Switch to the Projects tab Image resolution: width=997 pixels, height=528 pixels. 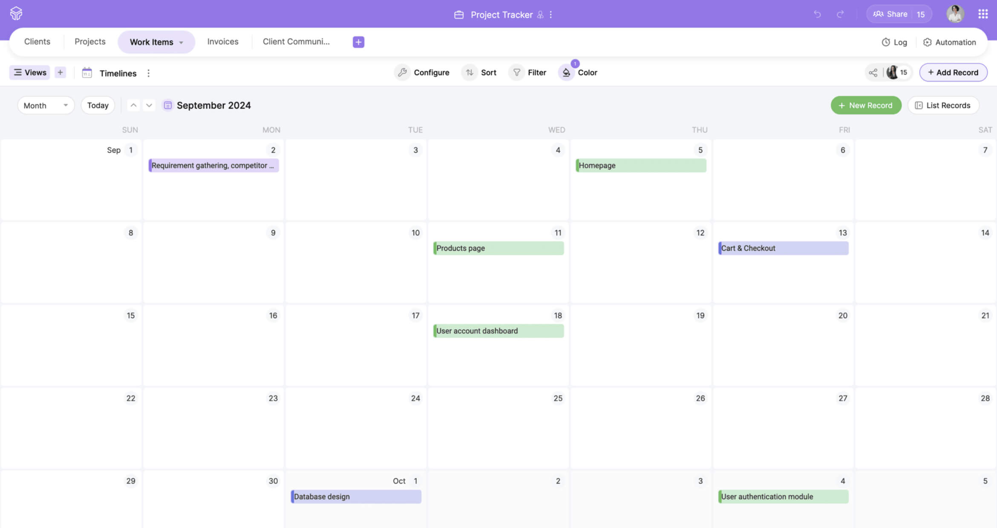click(x=90, y=42)
